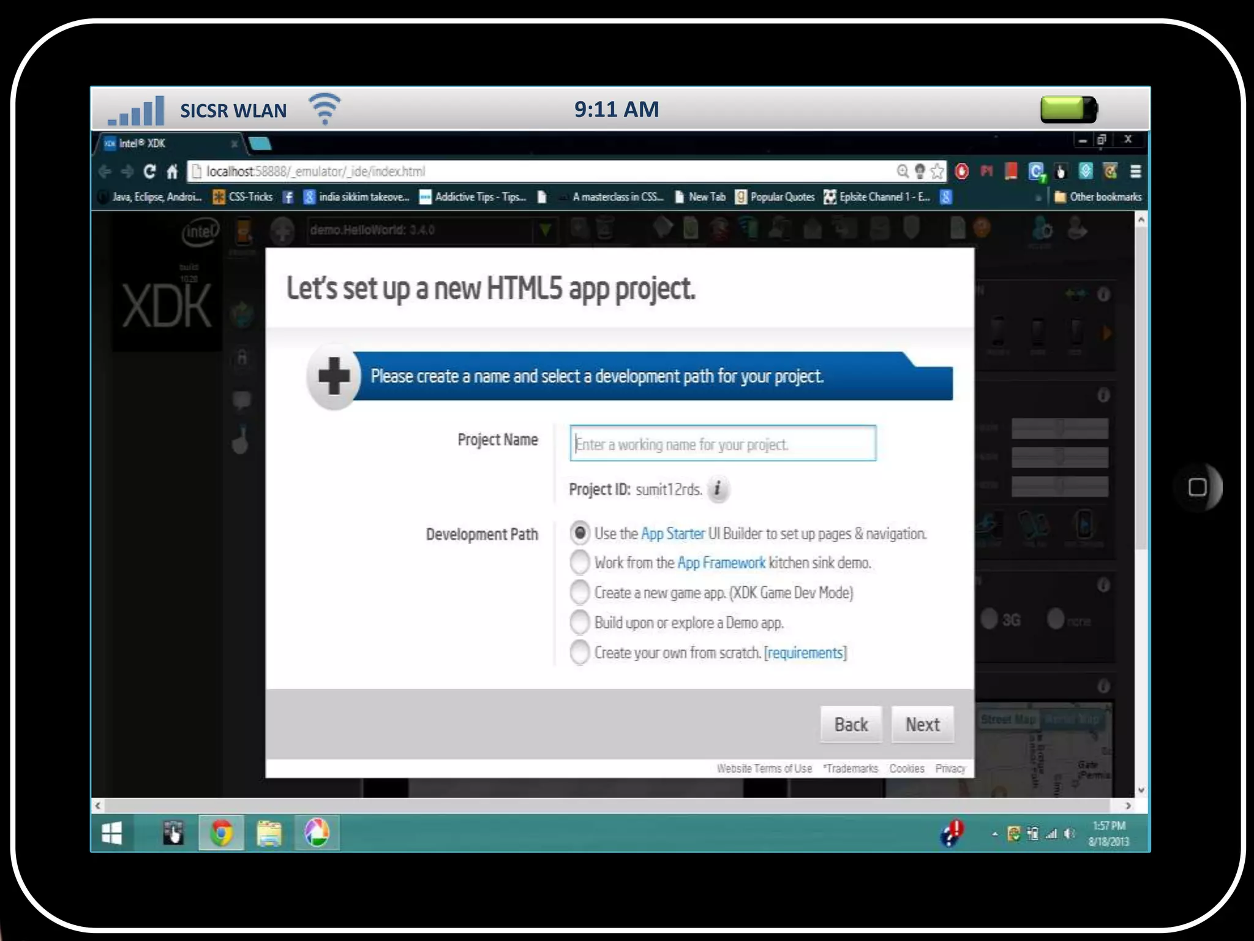1254x941 pixels.
Task: Click the Windows Start button
Action: 111,833
